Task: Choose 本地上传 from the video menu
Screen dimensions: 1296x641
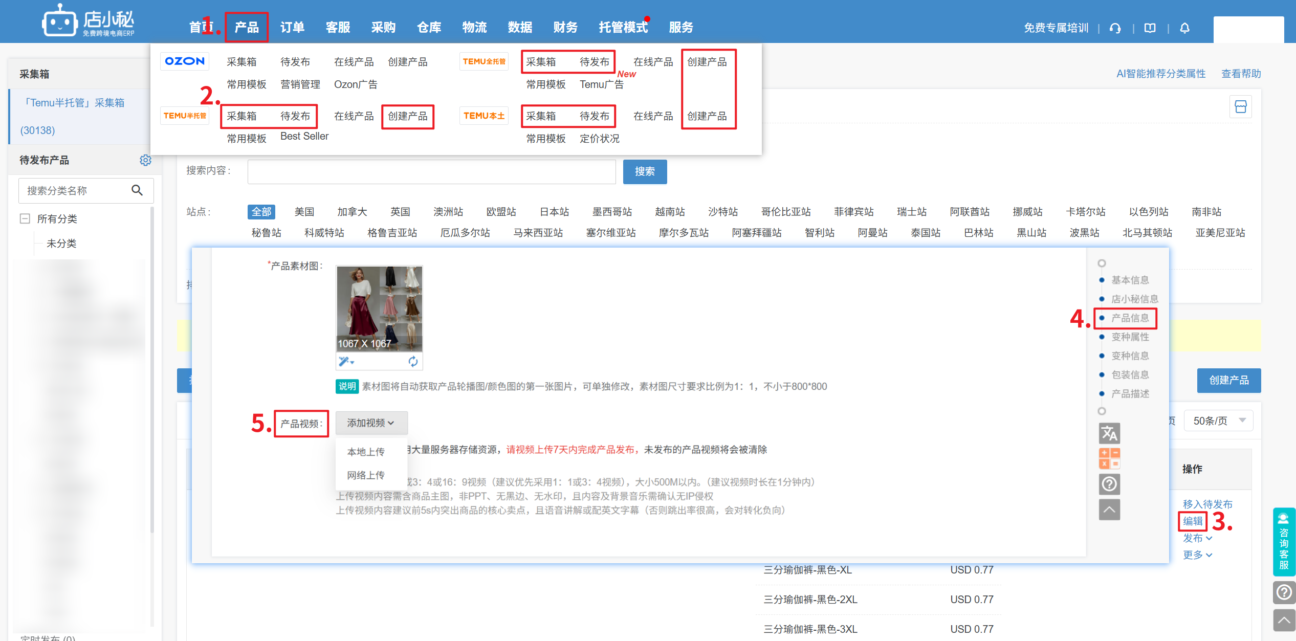Action: coord(365,452)
